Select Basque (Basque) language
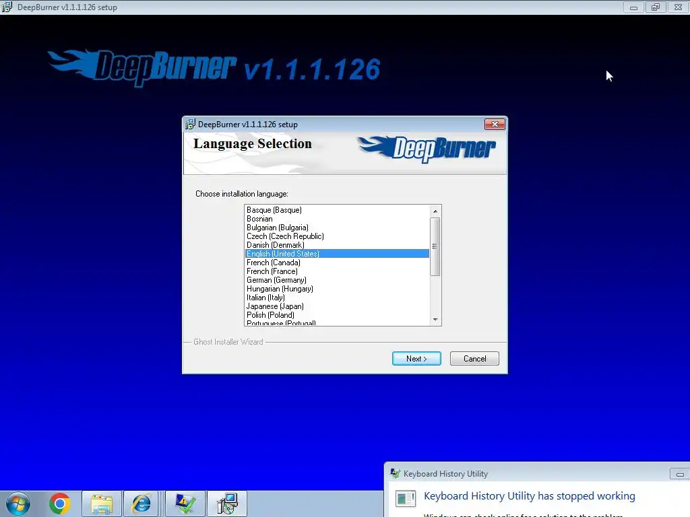Image resolution: width=690 pixels, height=517 pixels. (x=337, y=210)
